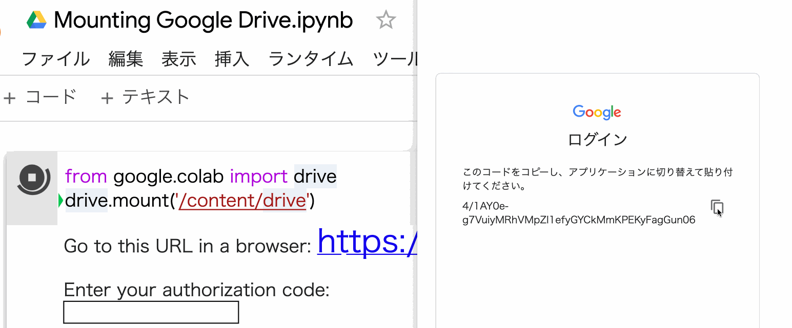Screen dimensions: 792x328
Task: Copy the authorization code using the copy icon
Action: coord(717,207)
